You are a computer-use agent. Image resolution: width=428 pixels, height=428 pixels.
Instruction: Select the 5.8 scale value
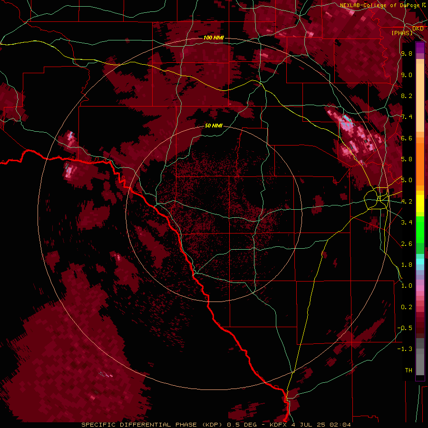click(x=407, y=159)
